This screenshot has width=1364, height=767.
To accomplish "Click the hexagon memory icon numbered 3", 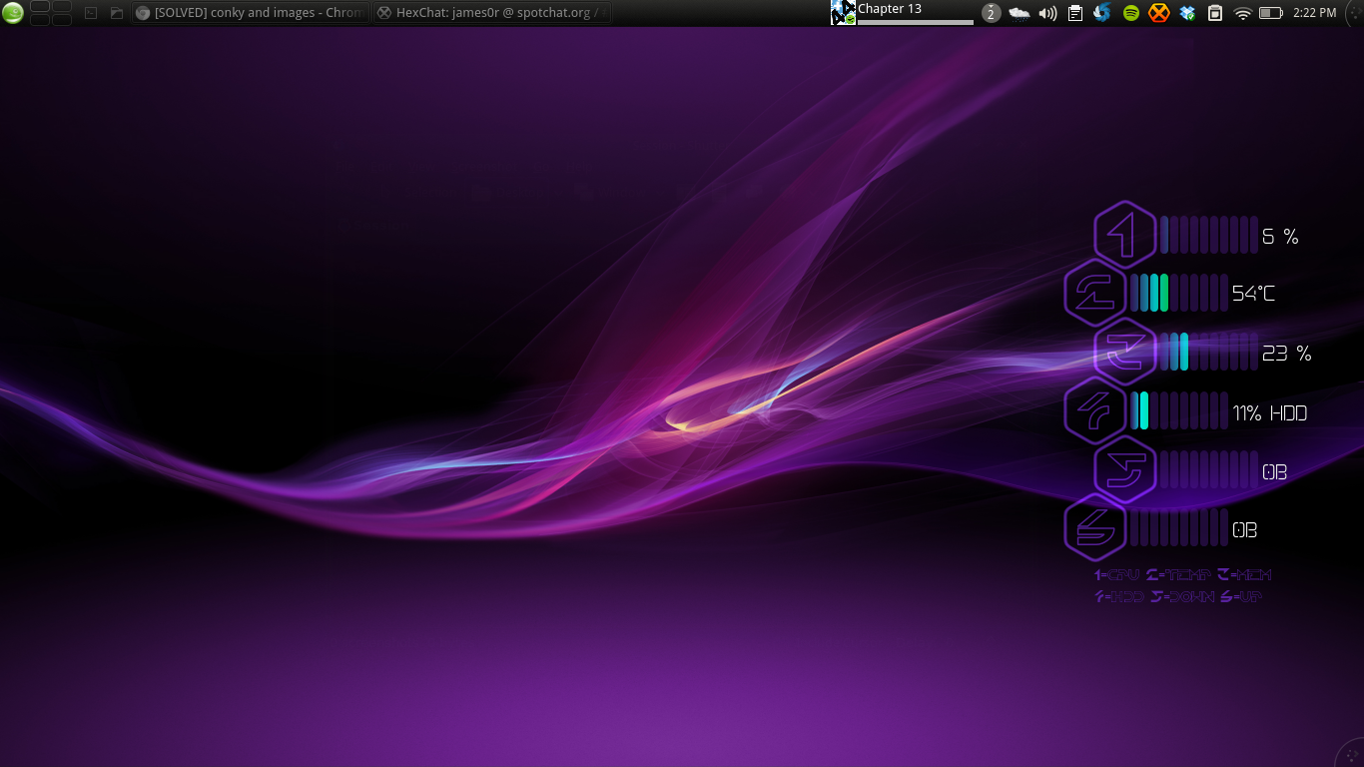I will (x=1125, y=353).
